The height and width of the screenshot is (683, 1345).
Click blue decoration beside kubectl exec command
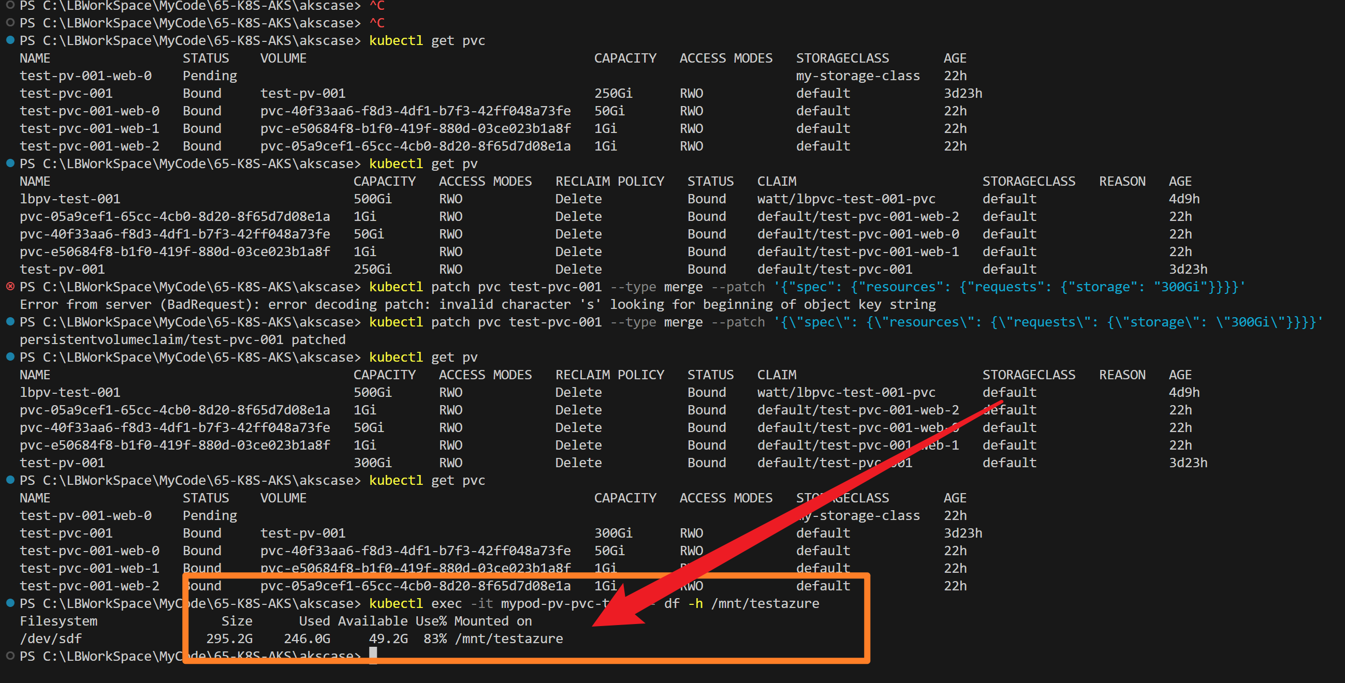tap(10, 603)
